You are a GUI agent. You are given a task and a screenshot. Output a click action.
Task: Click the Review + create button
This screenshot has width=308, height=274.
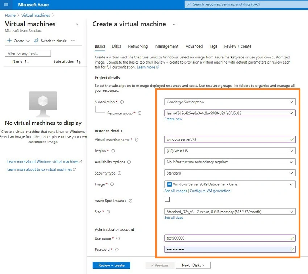tap(111, 265)
